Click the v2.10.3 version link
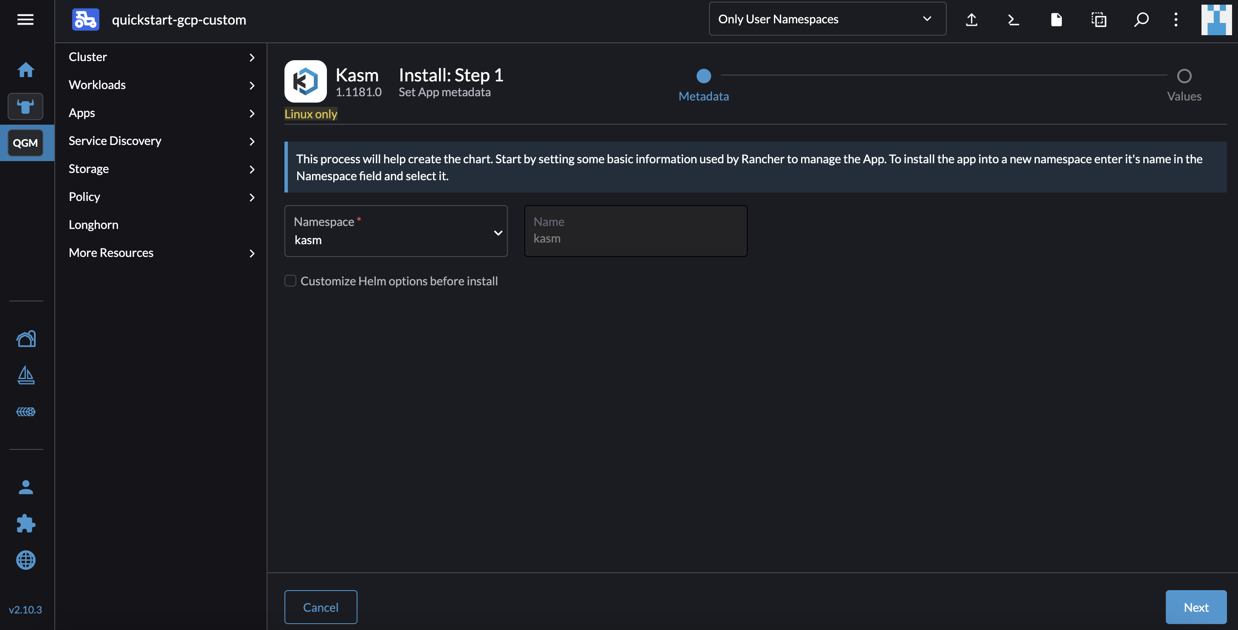Screen dimensions: 1238x630 (25, 609)
